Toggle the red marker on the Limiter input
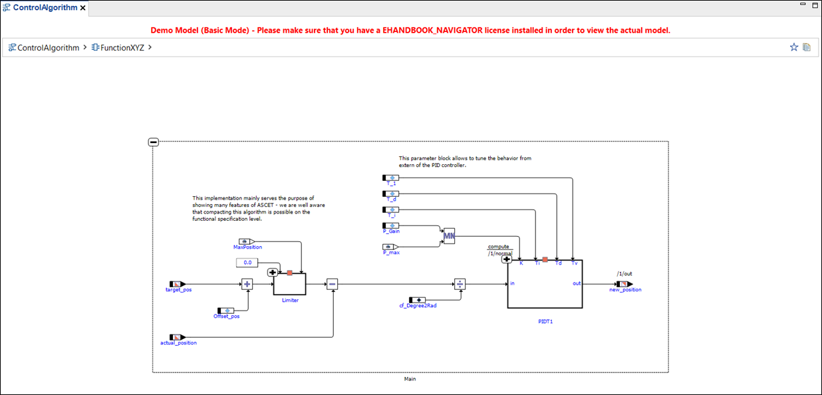This screenshot has height=395, width=822. click(x=290, y=273)
